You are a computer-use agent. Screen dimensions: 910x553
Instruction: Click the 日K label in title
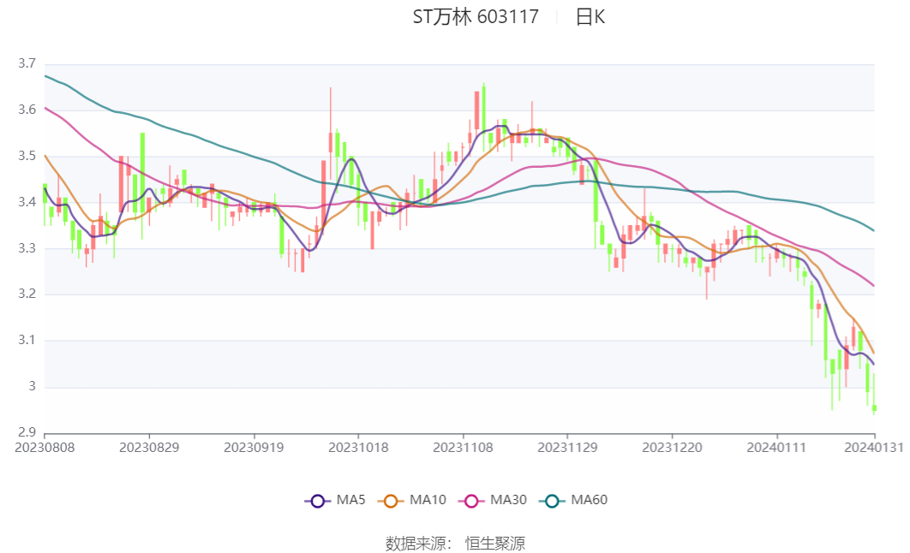[x=590, y=17]
